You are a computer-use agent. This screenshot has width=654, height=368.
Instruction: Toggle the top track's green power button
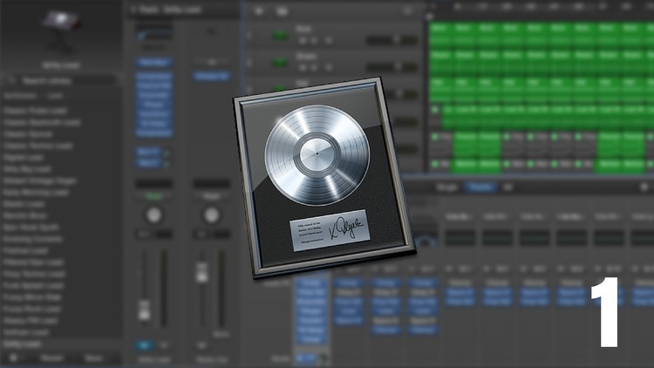click(x=279, y=37)
